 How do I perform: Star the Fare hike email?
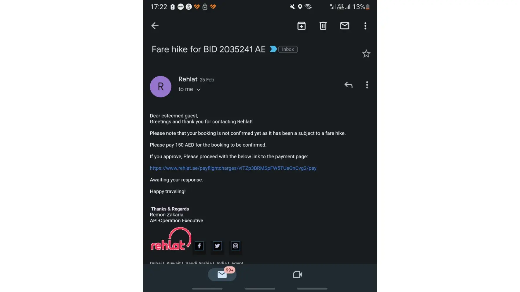[366, 54]
